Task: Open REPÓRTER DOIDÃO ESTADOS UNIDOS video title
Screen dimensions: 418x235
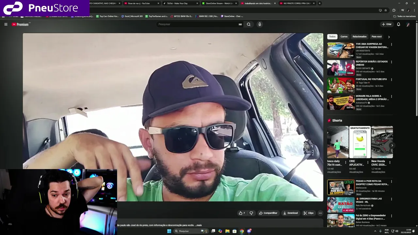Action: pyautogui.click(x=372, y=63)
